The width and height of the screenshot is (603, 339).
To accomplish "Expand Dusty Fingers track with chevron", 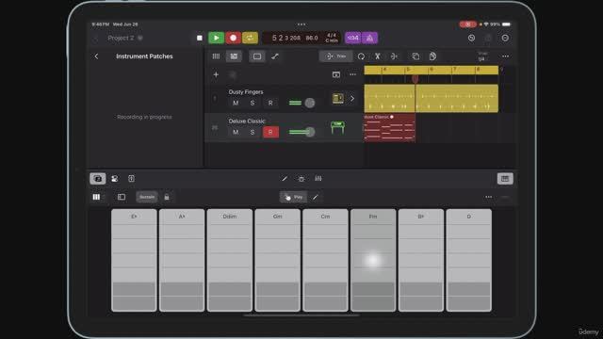I will pos(351,98).
